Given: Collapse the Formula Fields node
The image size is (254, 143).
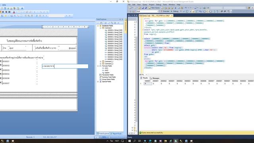Looking at the screenshot, I should [98, 66].
